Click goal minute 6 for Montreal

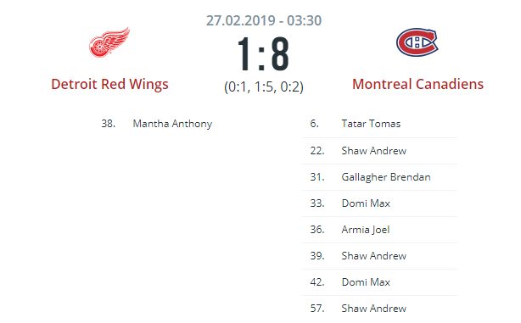314,124
